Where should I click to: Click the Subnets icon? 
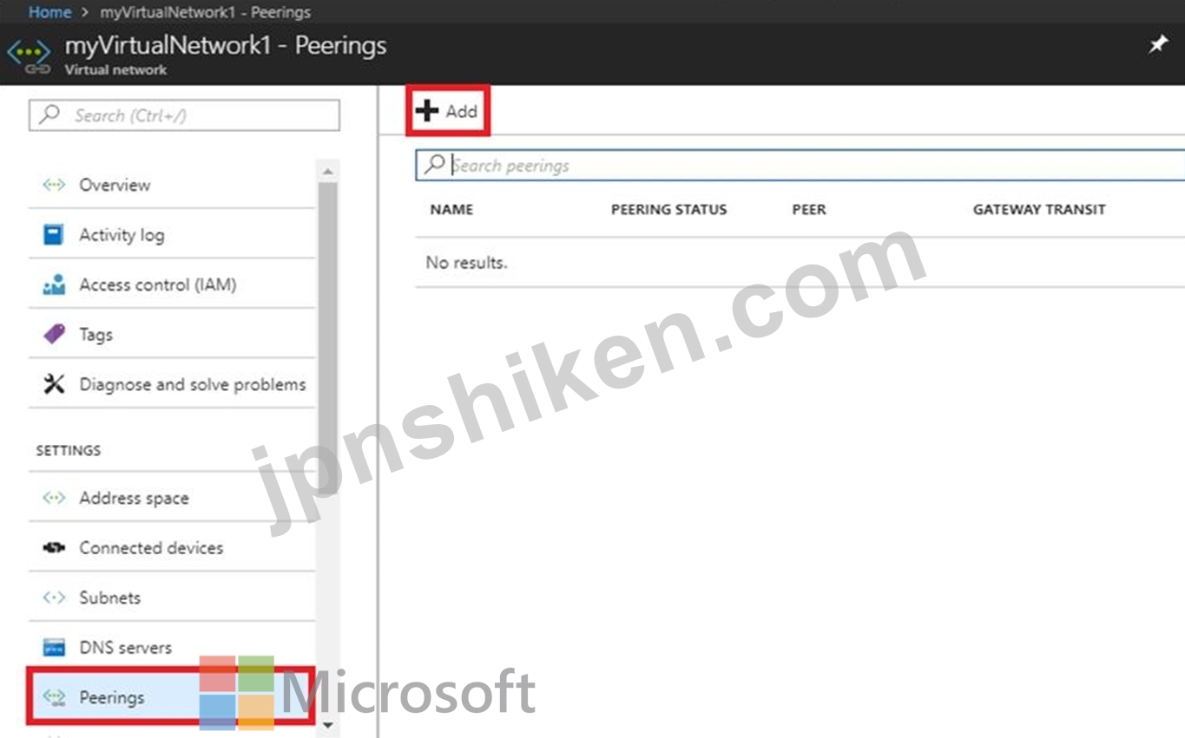54,598
